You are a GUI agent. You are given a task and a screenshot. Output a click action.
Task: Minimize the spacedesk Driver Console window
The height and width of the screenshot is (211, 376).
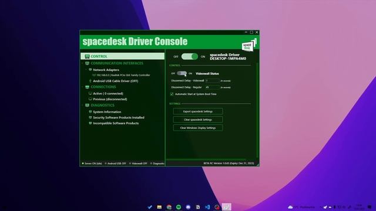click(x=246, y=32)
